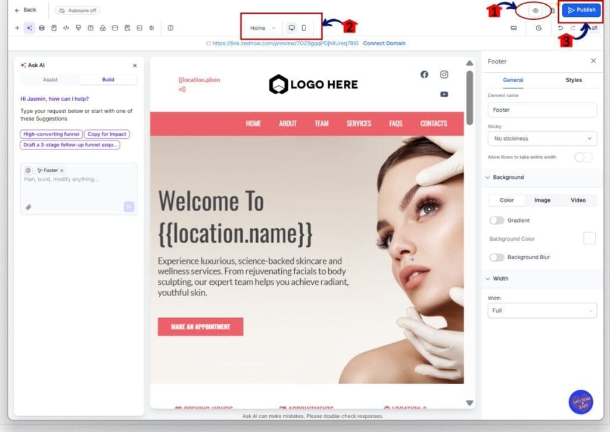610x432 pixels.
Task: Toggle Allow Rows to take entire width
Action: click(x=583, y=157)
